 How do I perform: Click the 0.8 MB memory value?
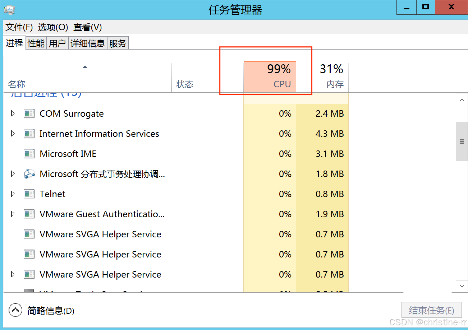pyautogui.click(x=330, y=194)
